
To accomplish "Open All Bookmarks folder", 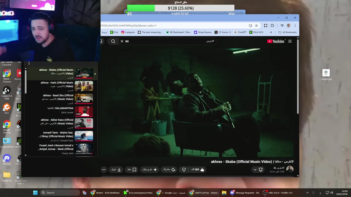I will pos(287,32).
